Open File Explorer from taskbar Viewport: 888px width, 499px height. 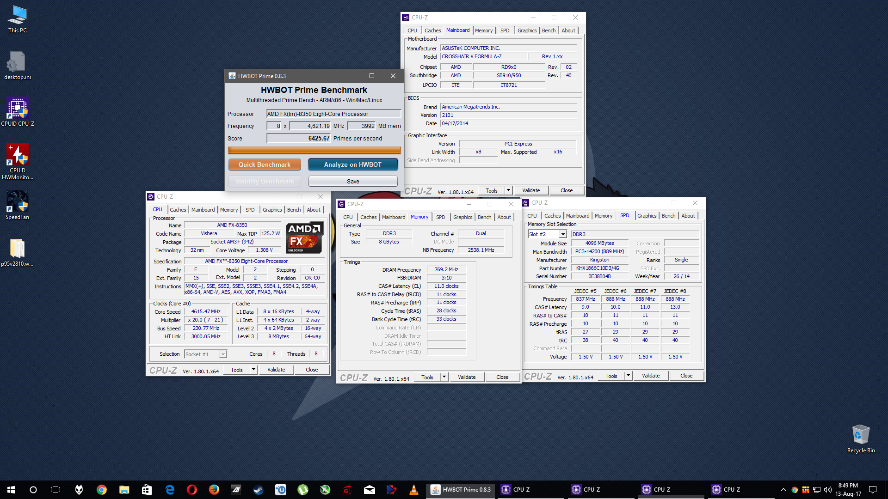(124, 490)
